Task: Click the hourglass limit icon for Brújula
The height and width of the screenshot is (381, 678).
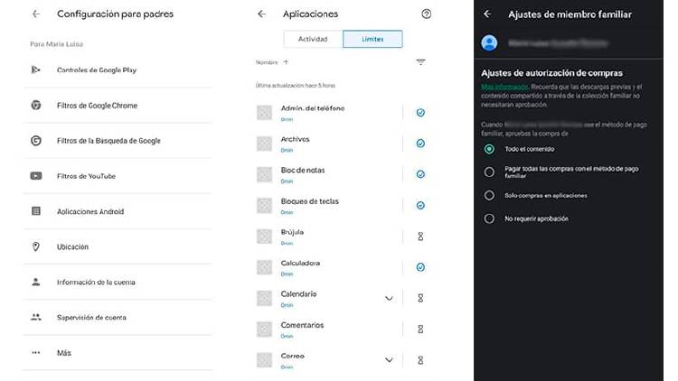Action: 420,236
